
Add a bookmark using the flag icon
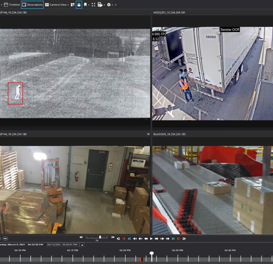[x=85, y=5]
